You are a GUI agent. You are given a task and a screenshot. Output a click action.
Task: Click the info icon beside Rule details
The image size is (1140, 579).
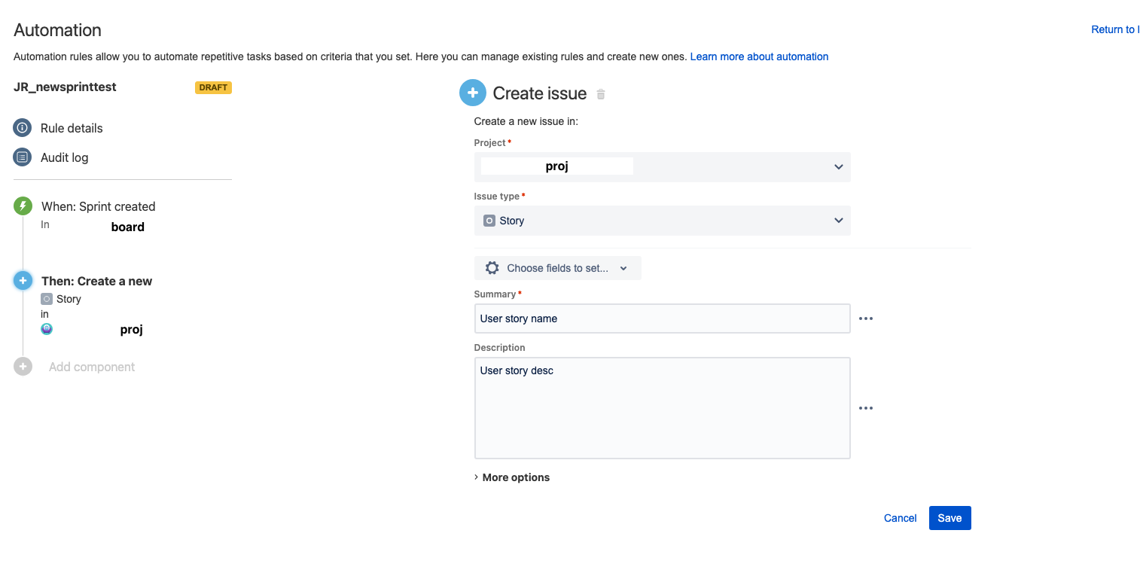[x=22, y=127]
